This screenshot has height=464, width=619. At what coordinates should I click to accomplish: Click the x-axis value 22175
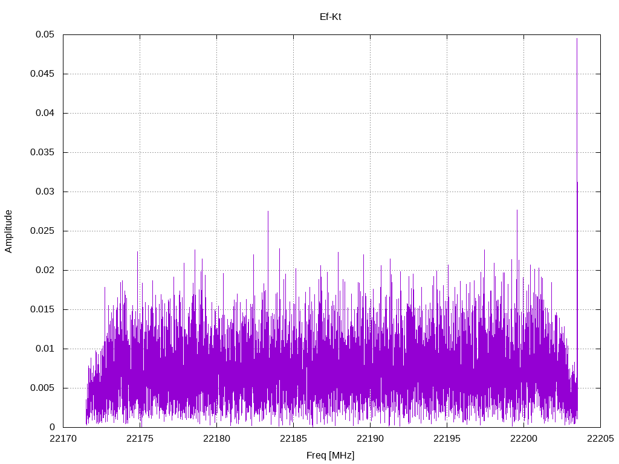140,439
